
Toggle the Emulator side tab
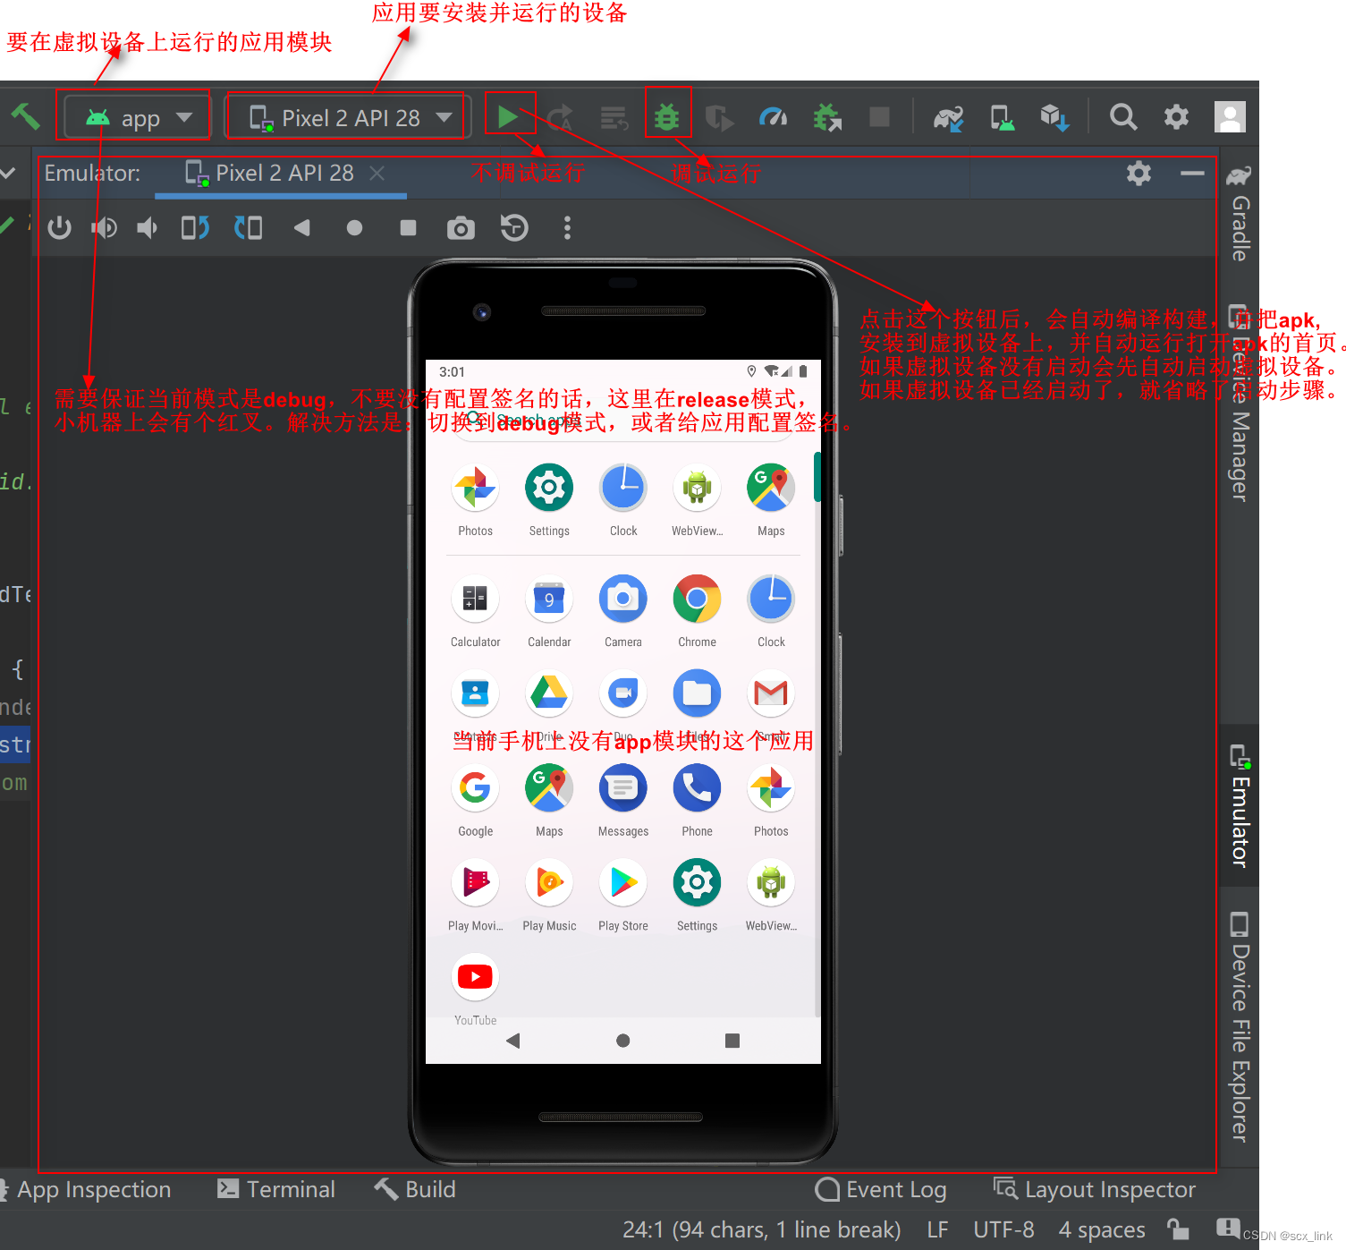pos(1239,806)
